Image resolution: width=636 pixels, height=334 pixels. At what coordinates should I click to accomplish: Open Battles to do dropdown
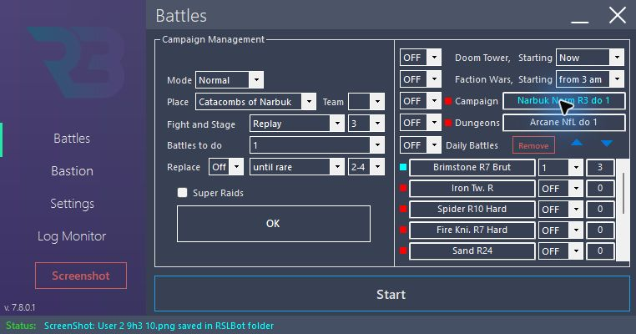click(x=317, y=145)
